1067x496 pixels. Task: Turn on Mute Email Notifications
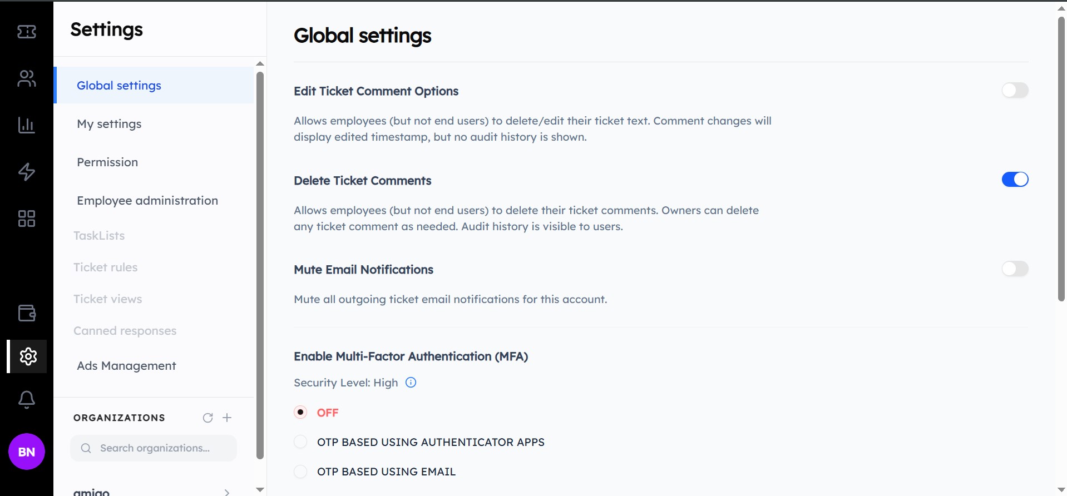[1015, 269]
